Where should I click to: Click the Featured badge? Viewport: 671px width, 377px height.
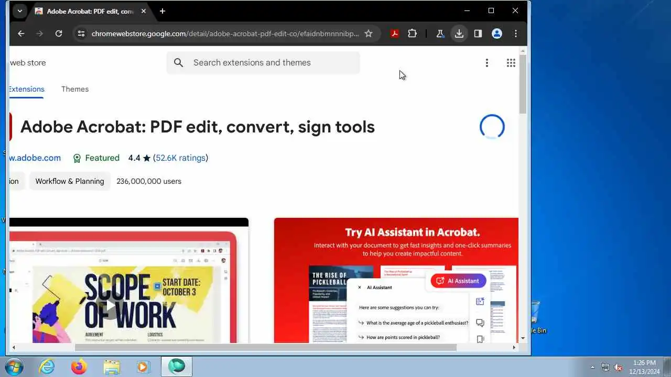pos(96,158)
